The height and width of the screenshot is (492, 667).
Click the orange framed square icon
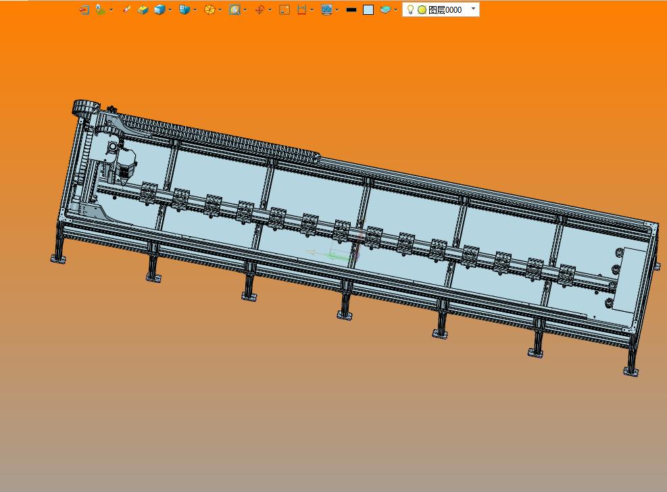coord(285,9)
